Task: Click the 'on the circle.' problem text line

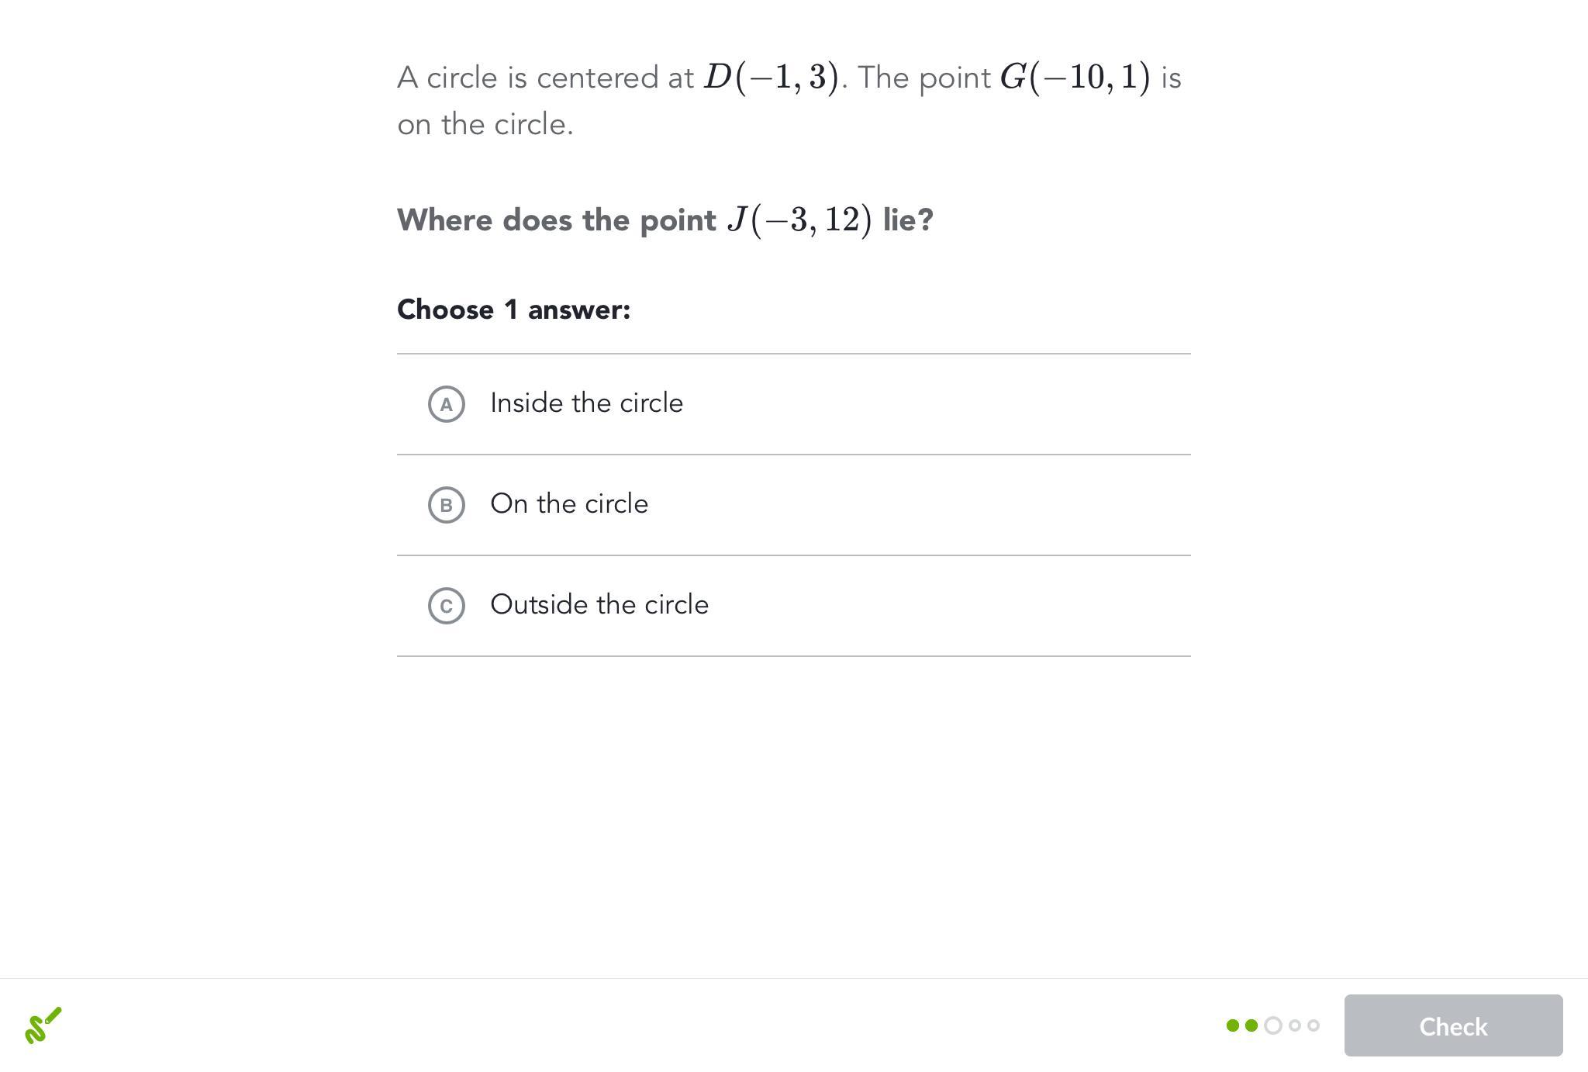Action: pos(485,124)
